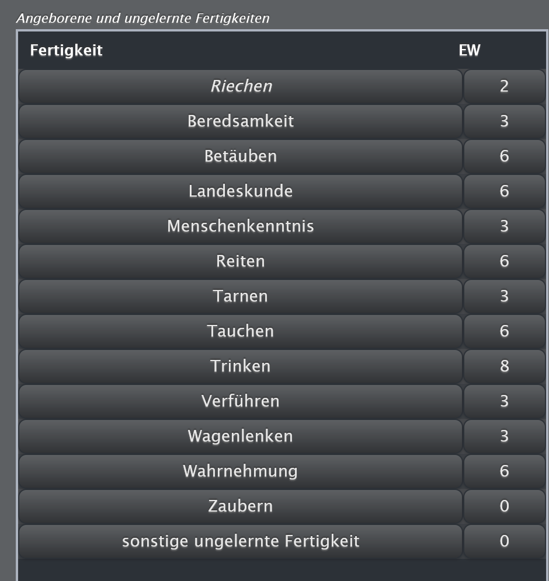Choose the Landeskunde skill button
549x581 pixels.
pos(241,191)
